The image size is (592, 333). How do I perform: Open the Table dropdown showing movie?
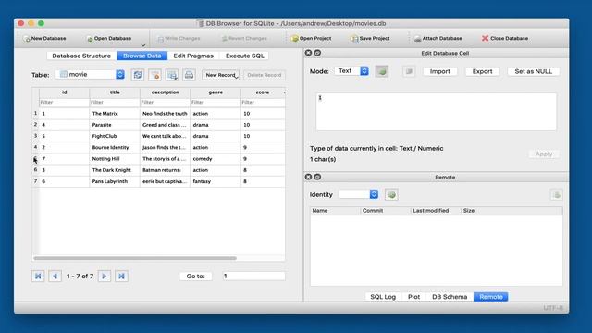pyautogui.click(x=90, y=74)
